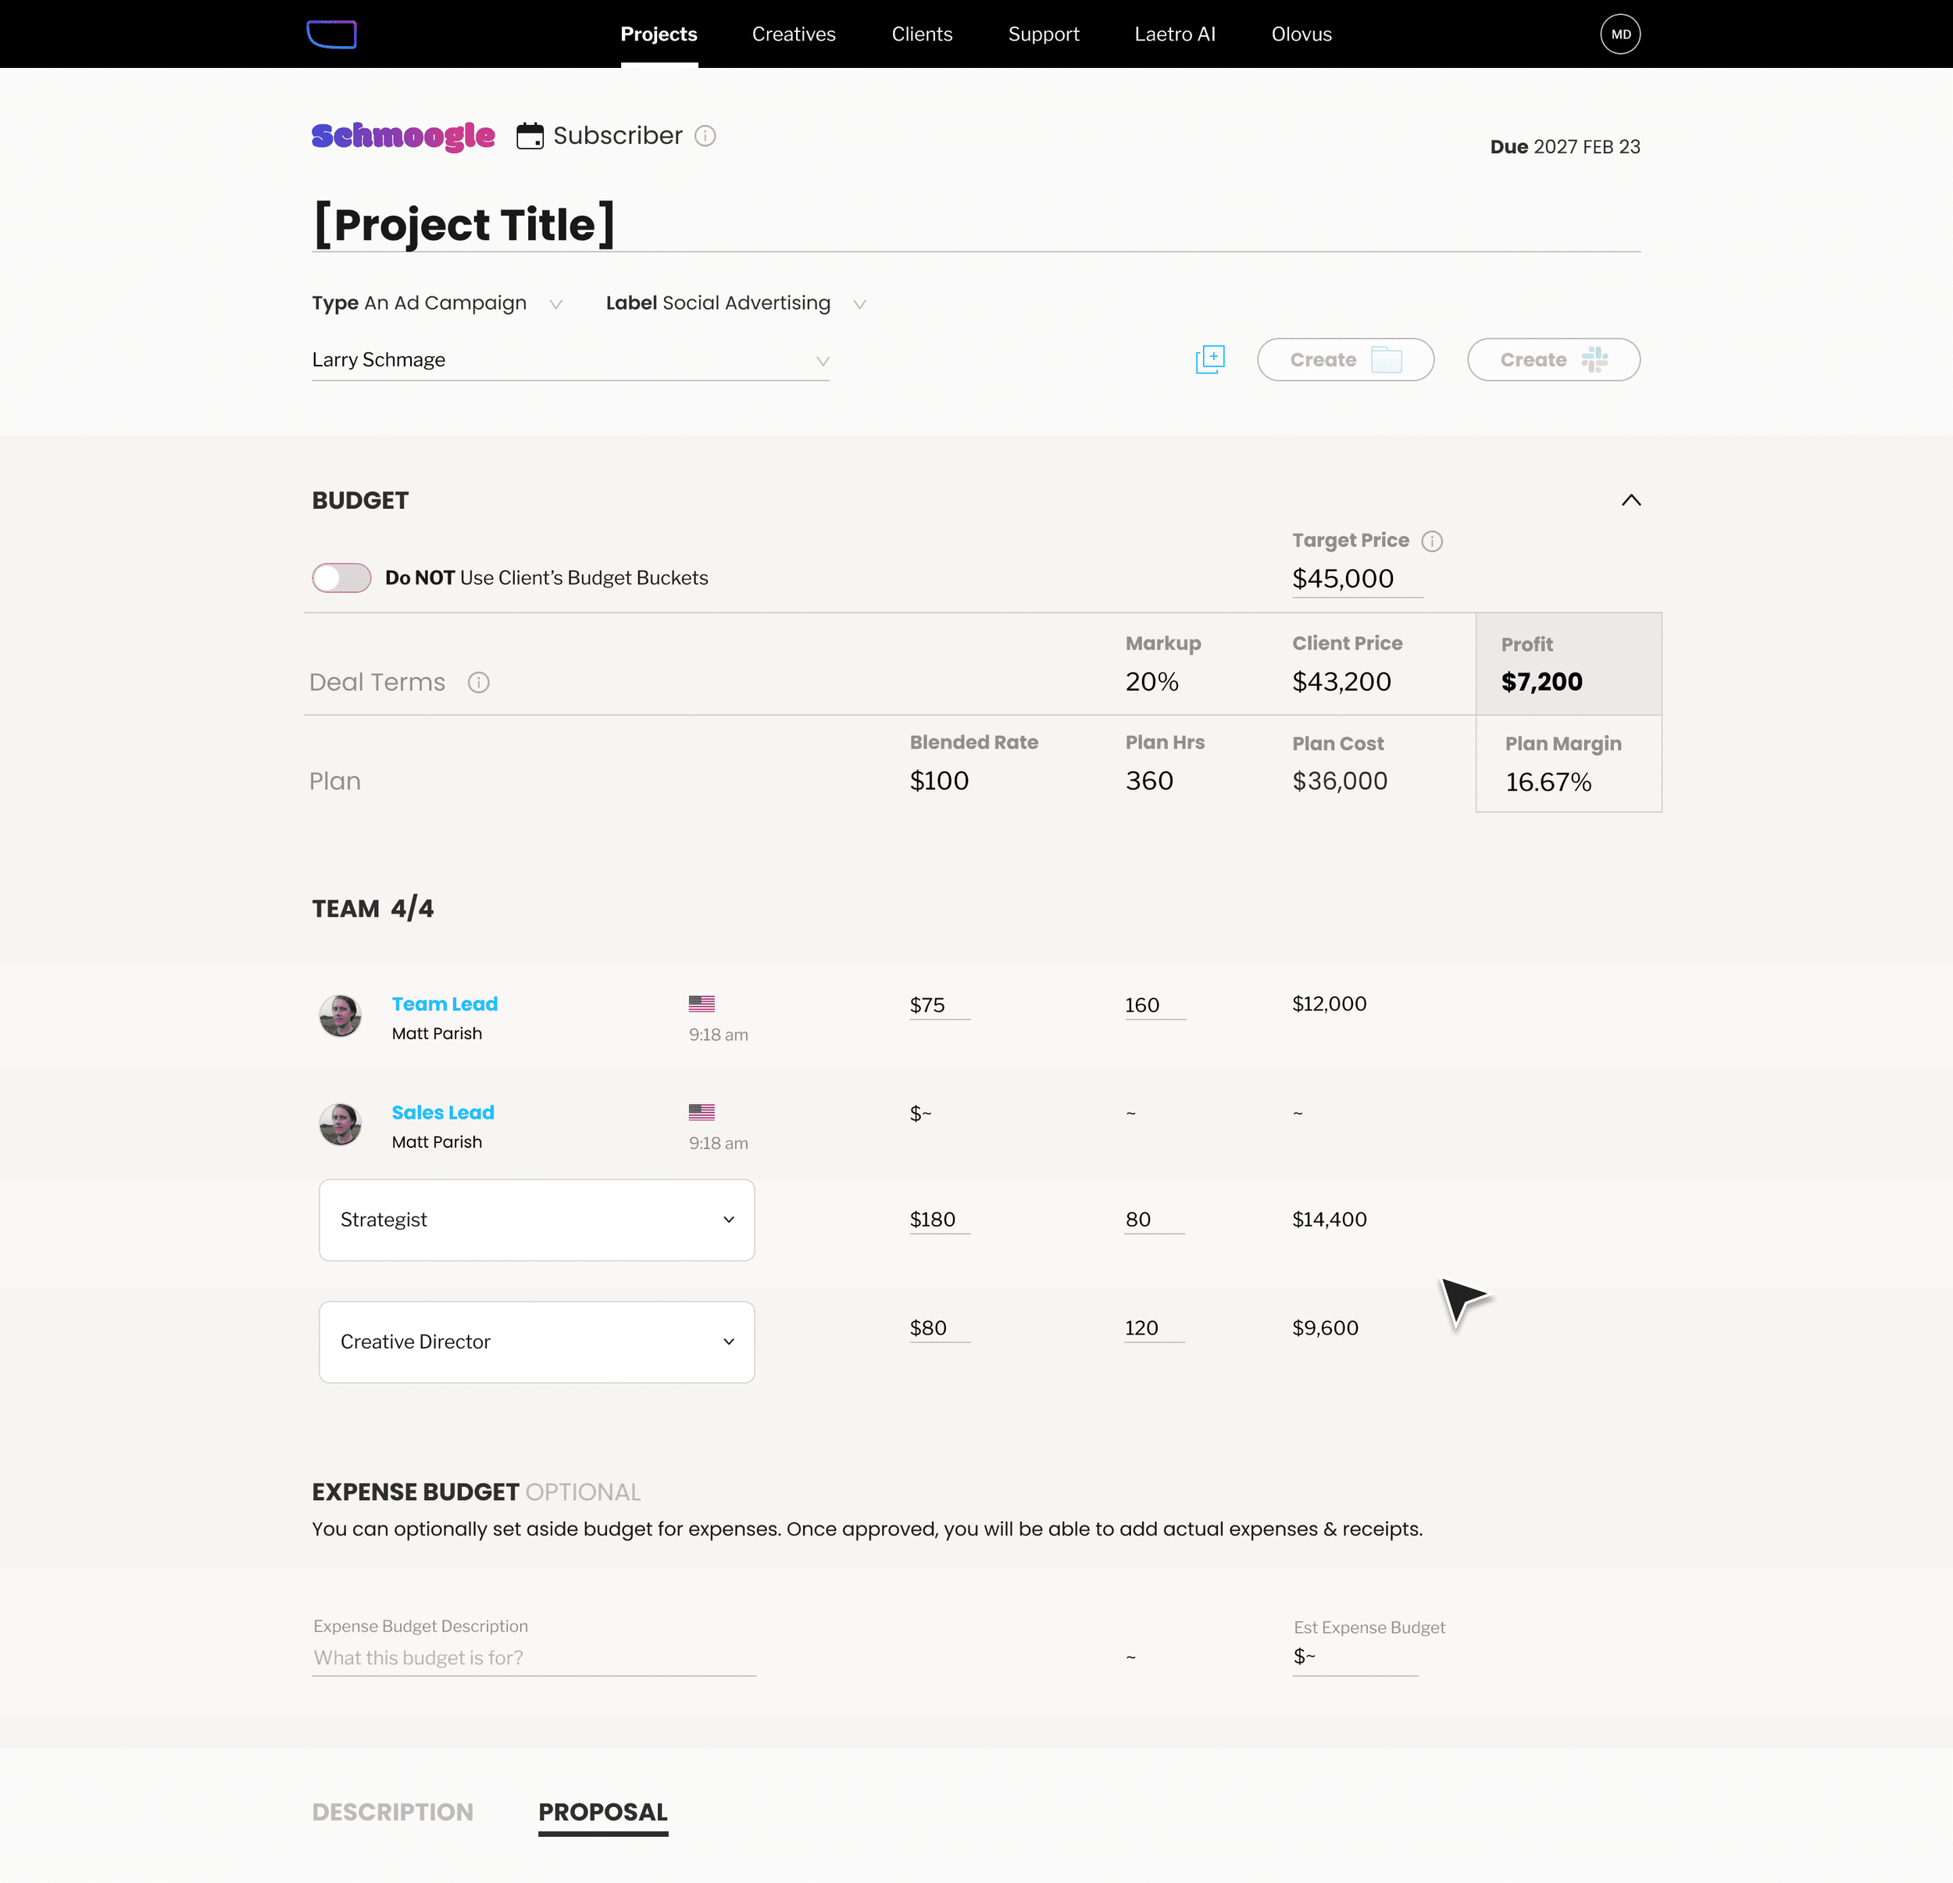This screenshot has height=1883, width=1953.
Task: Click the Create Slack channel button
Action: (1552, 359)
